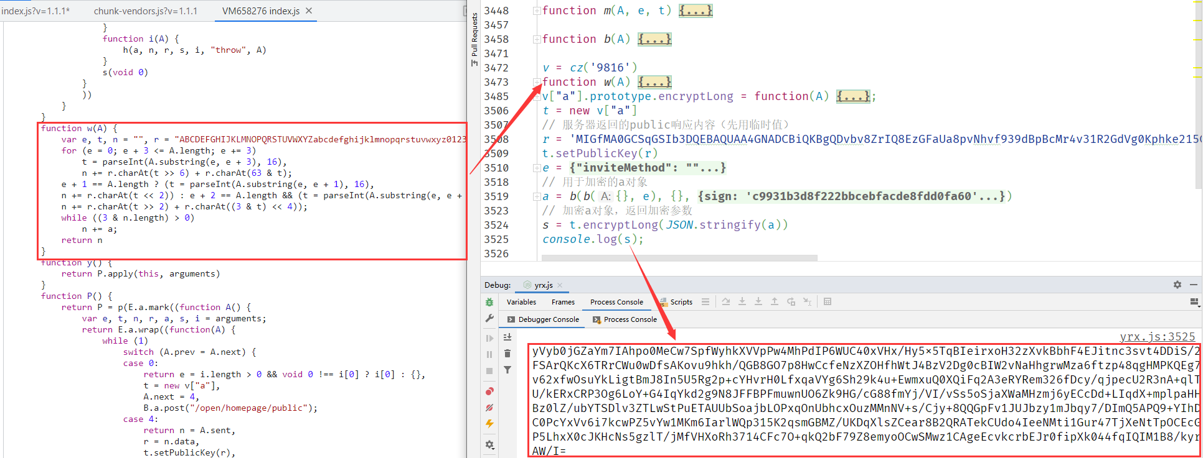Open debug panel settings gear

[1177, 285]
